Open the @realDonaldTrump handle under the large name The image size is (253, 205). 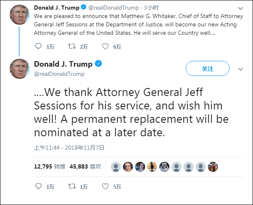[x=59, y=74]
